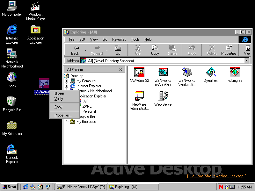This screenshot has width=255, height=191.
Task: Open Windows Media Player desktop shortcut
Action: [x=36, y=11]
